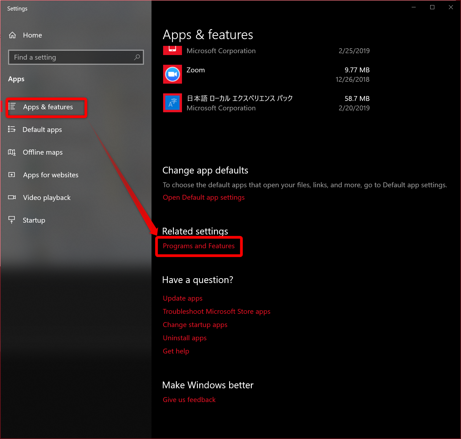Open the Uninstall apps help link

tap(185, 338)
